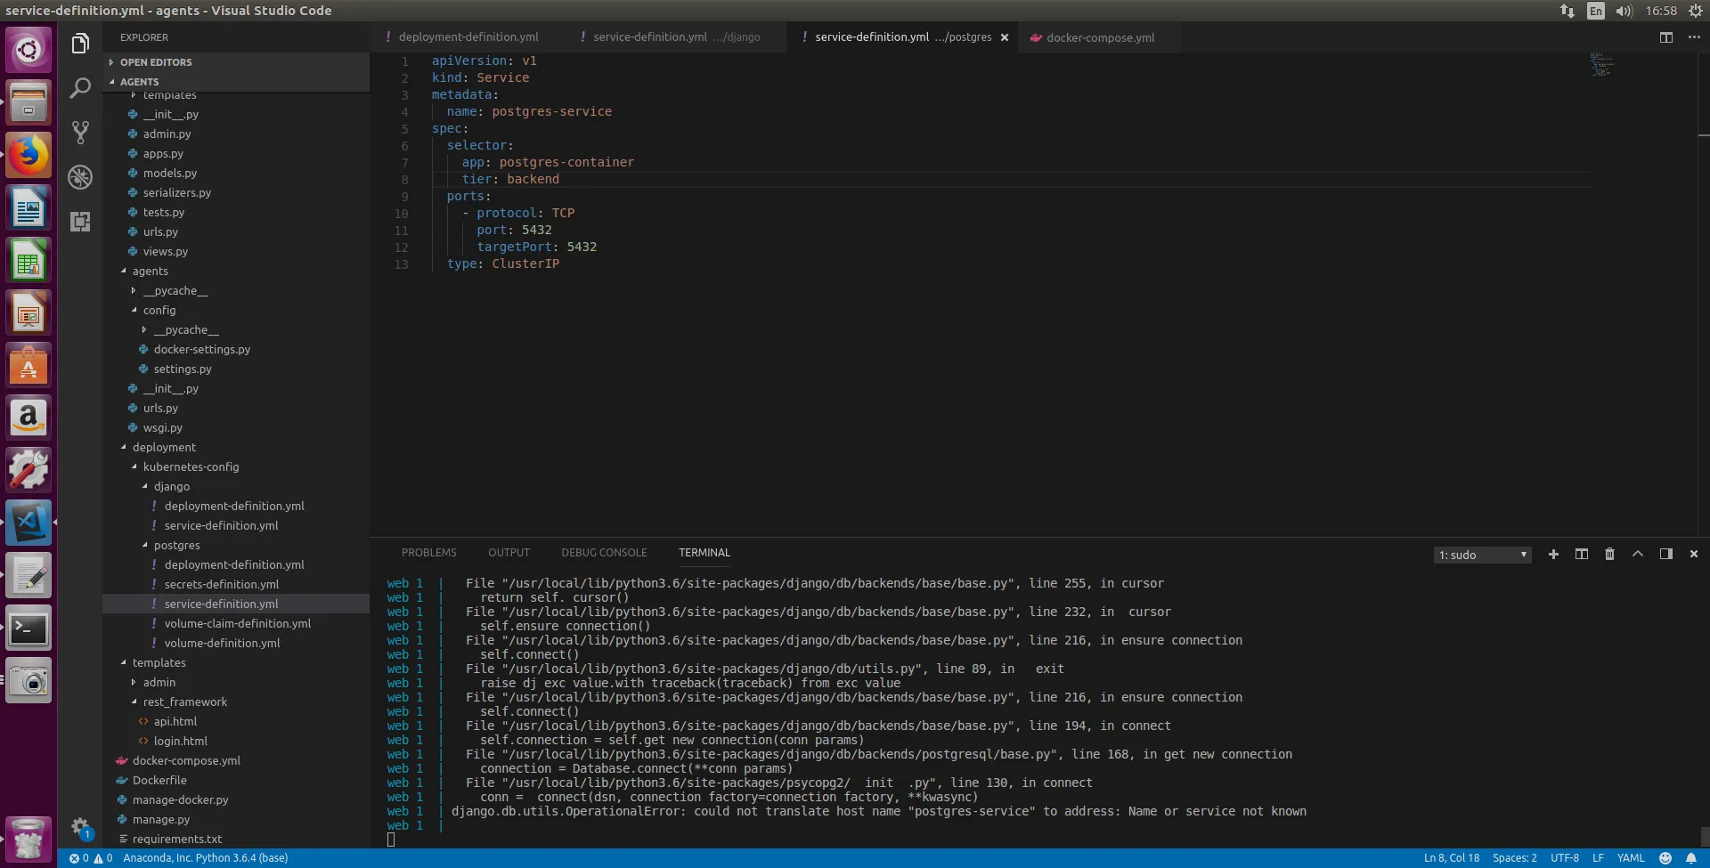Switch to the PROBLEMS panel tab
This screenshot has width=1710, height=868.
[428, 553]
